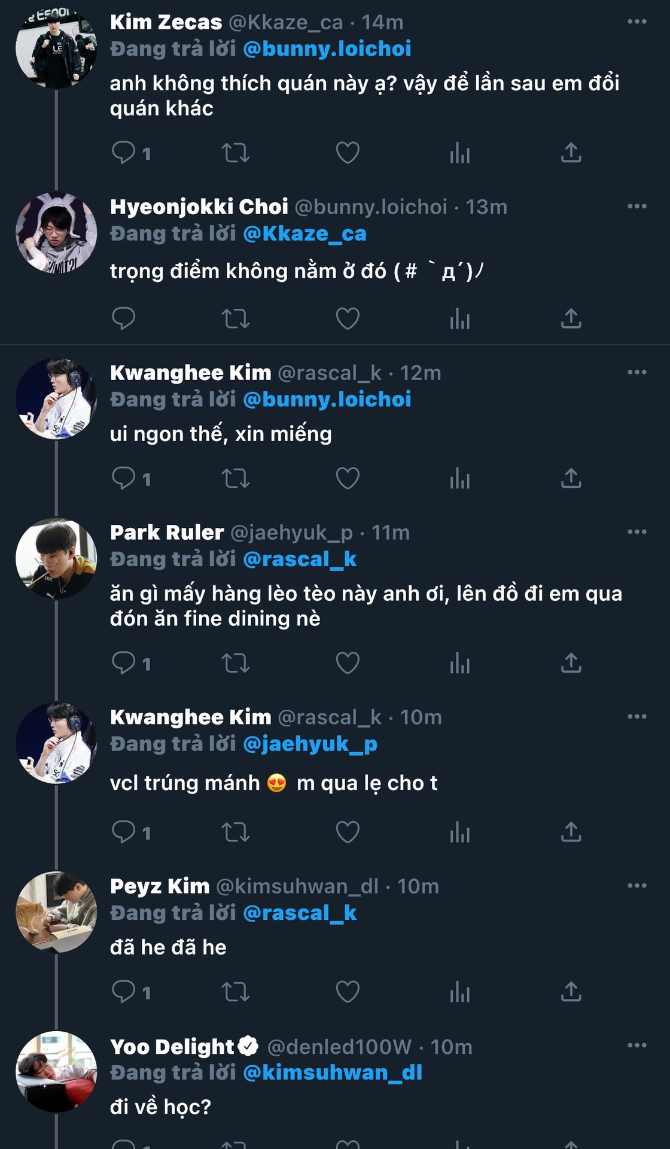Open Yoo Delight's profile name
The width and height of the screenshot is (670, 1149).
click(x=172, y=1047)
